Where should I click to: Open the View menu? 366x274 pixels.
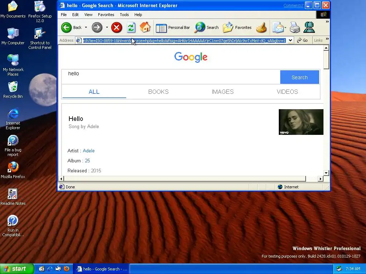(88, 15)
